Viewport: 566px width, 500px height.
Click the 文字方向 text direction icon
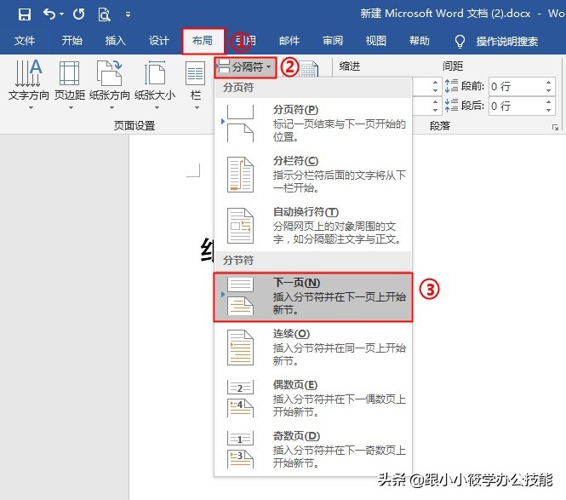(29, 74)
